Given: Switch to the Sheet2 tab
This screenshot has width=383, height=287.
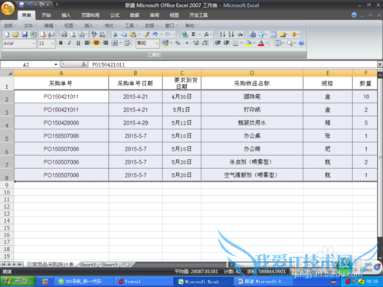Looking at the screenshot, I should tap(88, 265).
